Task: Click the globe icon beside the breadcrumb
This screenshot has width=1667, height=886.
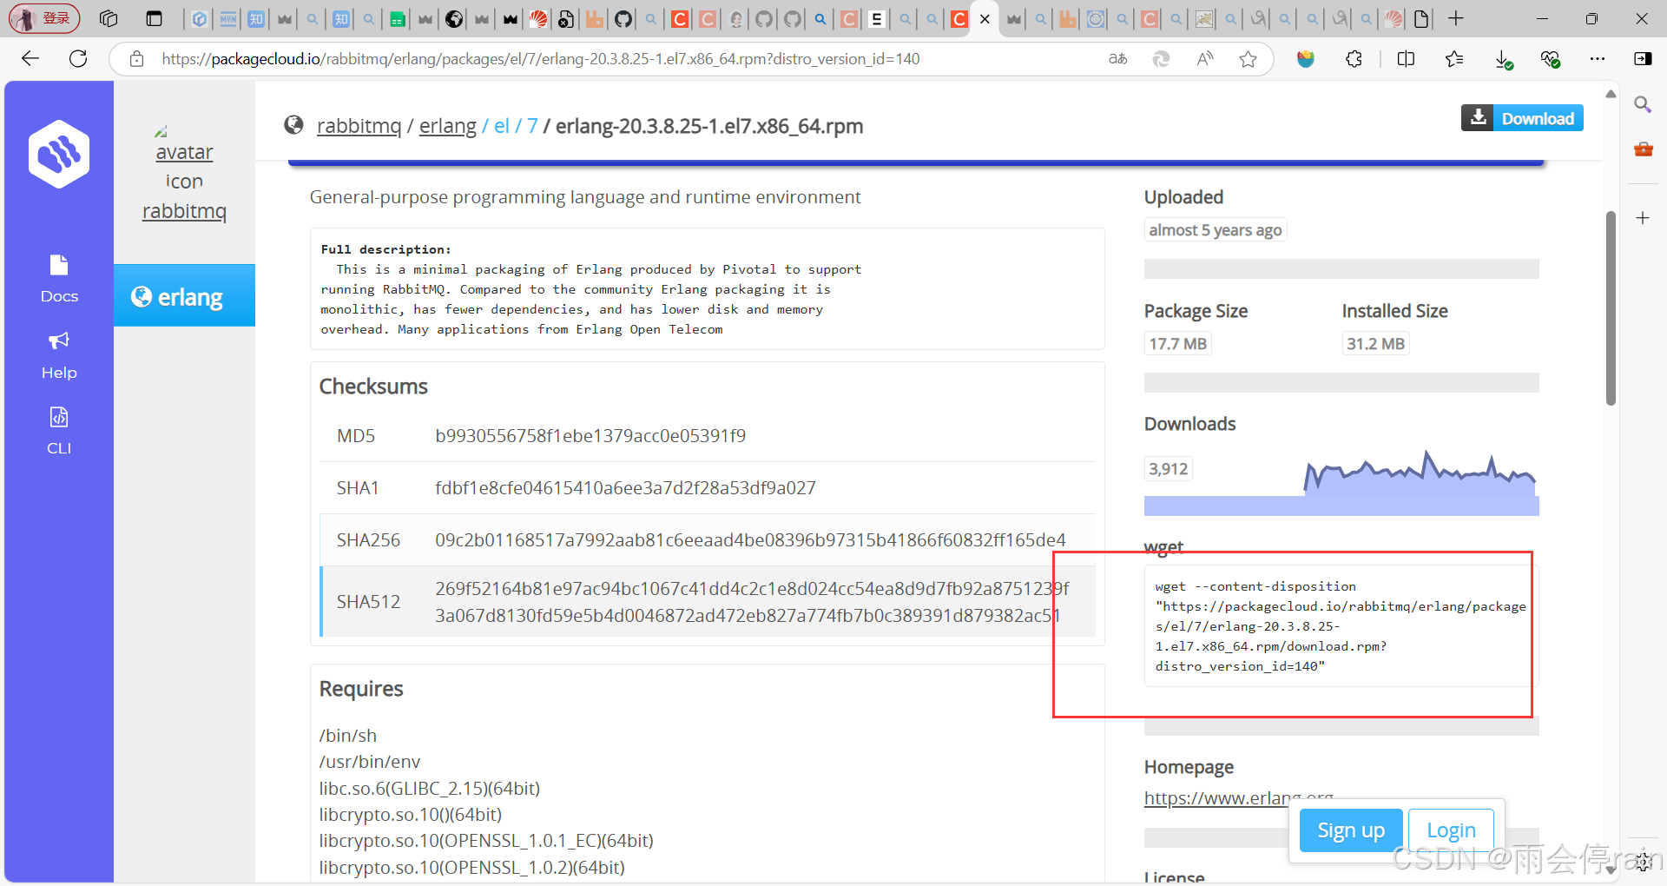Action: point(293,125)
